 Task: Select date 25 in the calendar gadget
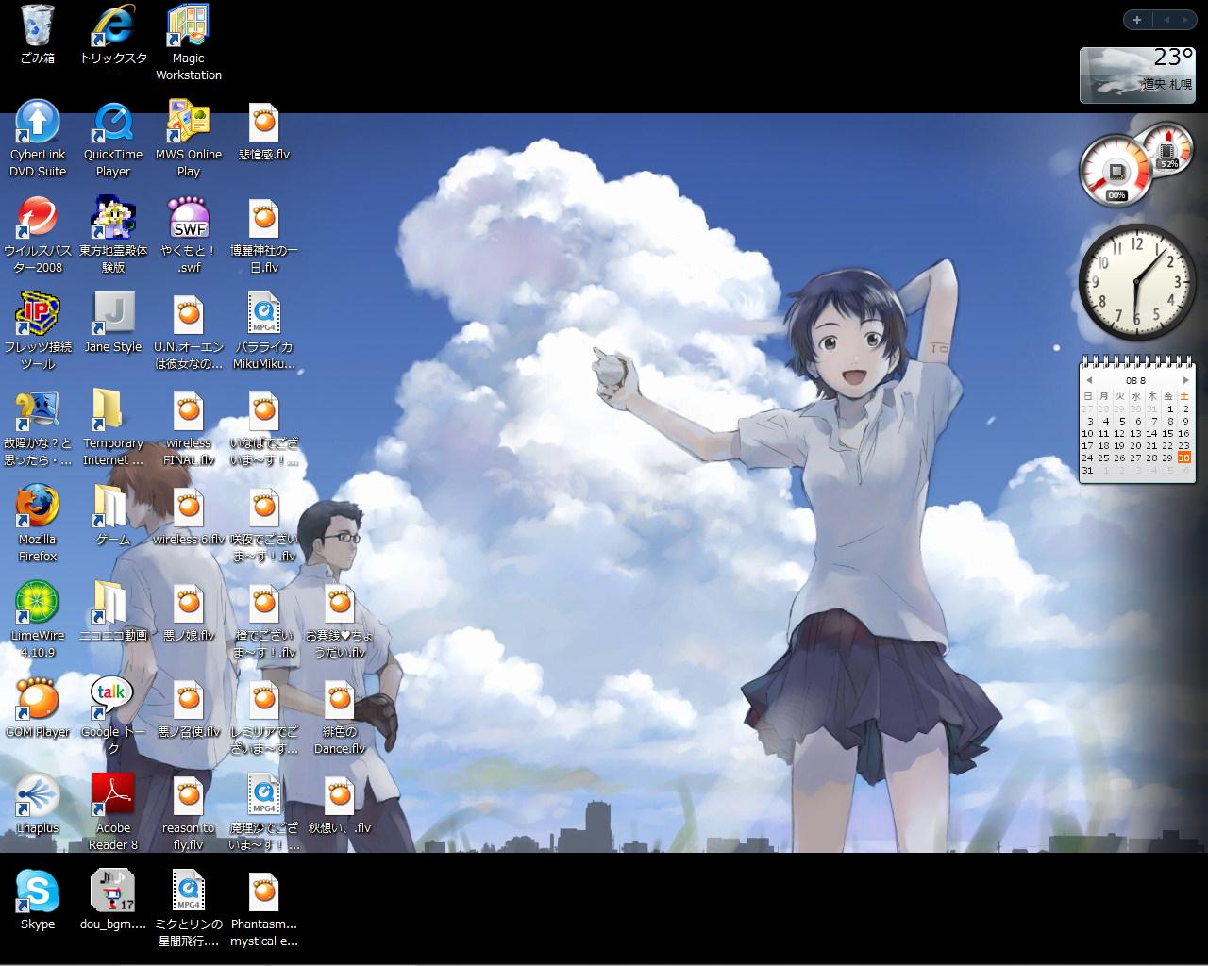1103,458
